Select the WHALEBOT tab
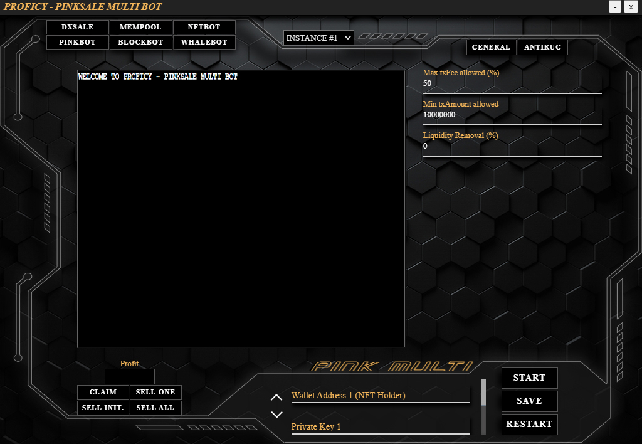The height and width of the screenshot is (444, 642). tap(204, 42)
